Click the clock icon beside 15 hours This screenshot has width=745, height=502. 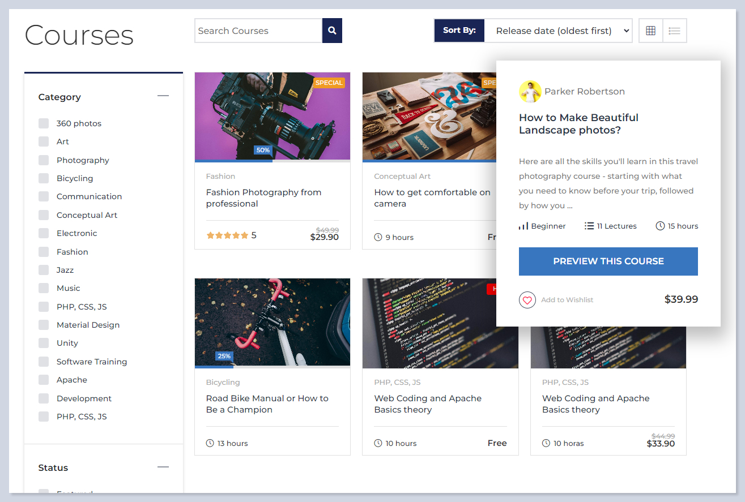tap(660, 226)
